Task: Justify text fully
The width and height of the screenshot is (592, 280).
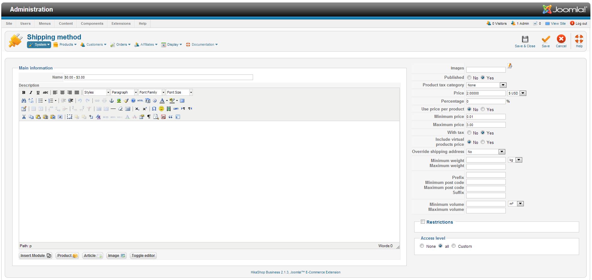Action: click(x=77, y=92)
